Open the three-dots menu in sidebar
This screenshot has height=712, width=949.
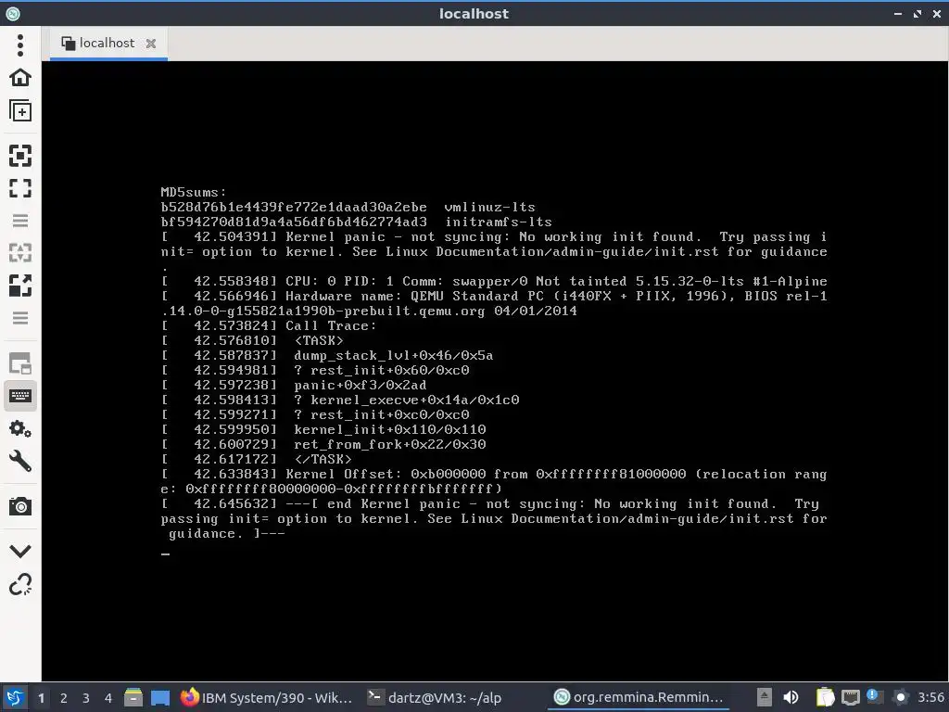coord(20,44)
